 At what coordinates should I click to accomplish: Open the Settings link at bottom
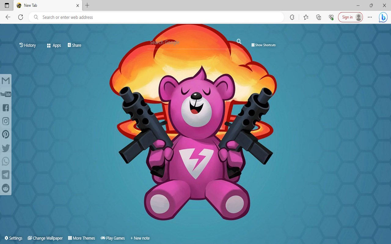13,238
